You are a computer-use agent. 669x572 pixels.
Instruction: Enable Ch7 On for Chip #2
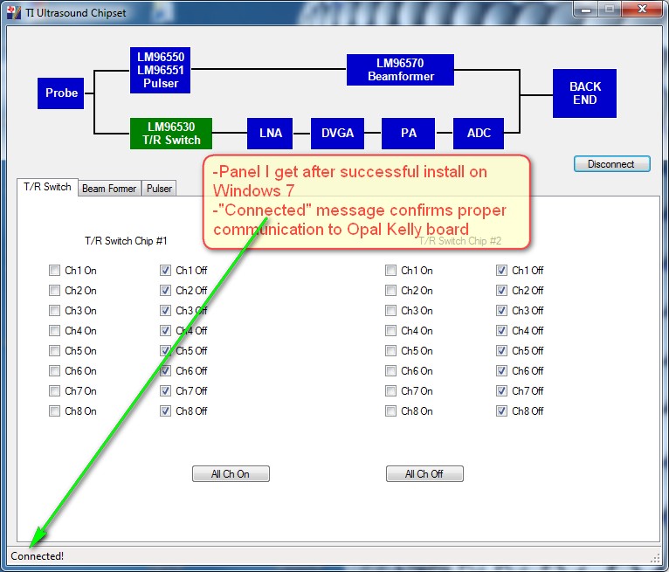390,390
